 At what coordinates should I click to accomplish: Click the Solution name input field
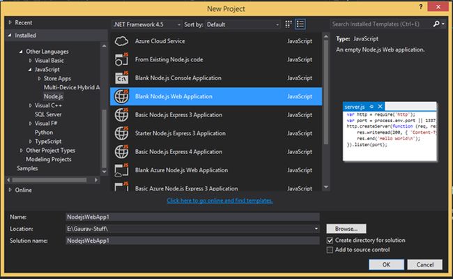point(192,241)
